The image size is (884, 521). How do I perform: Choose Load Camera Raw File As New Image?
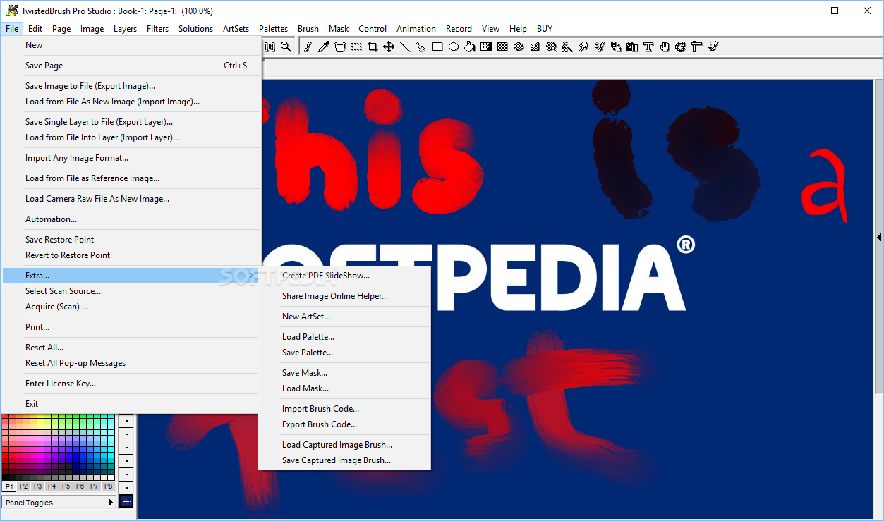(x=132, y=199)
